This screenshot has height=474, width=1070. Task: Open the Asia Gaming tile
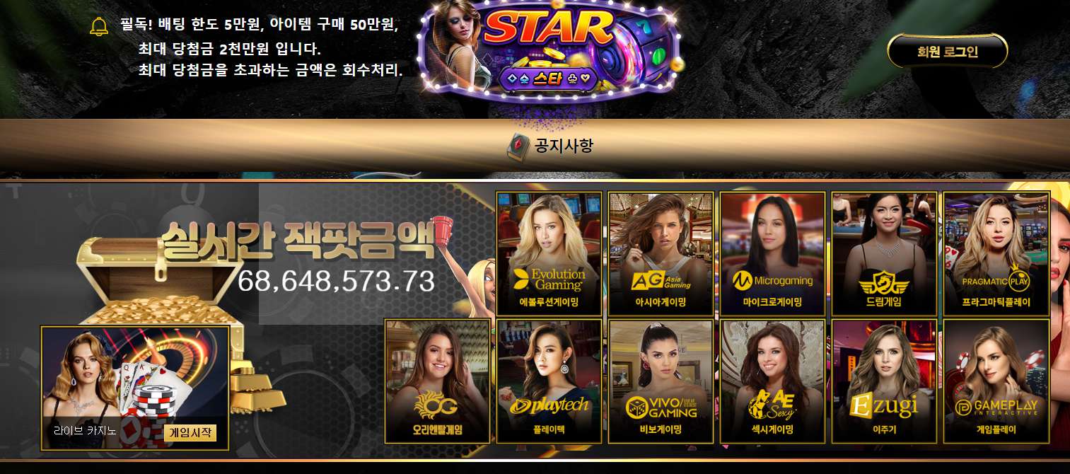(x=661, y=253)
